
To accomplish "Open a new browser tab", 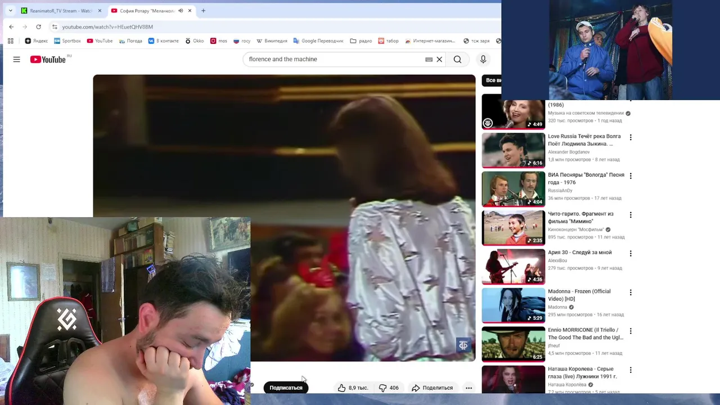I will [203, 11].
